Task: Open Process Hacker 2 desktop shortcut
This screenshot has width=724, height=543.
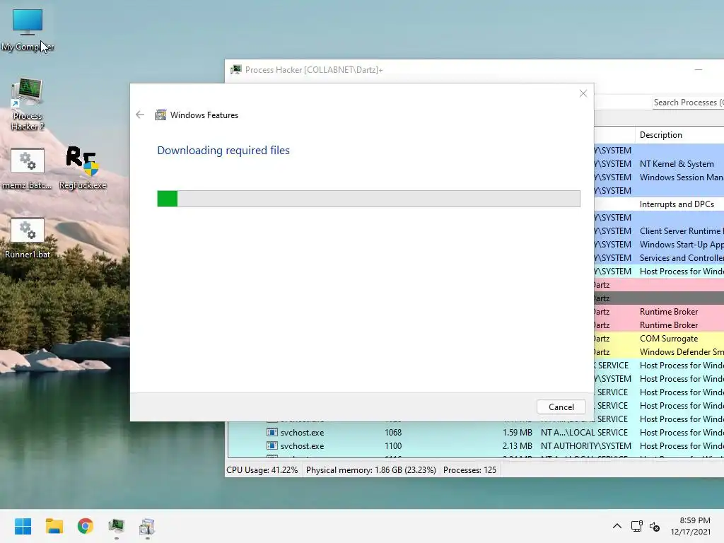Action: pos(28,105)
